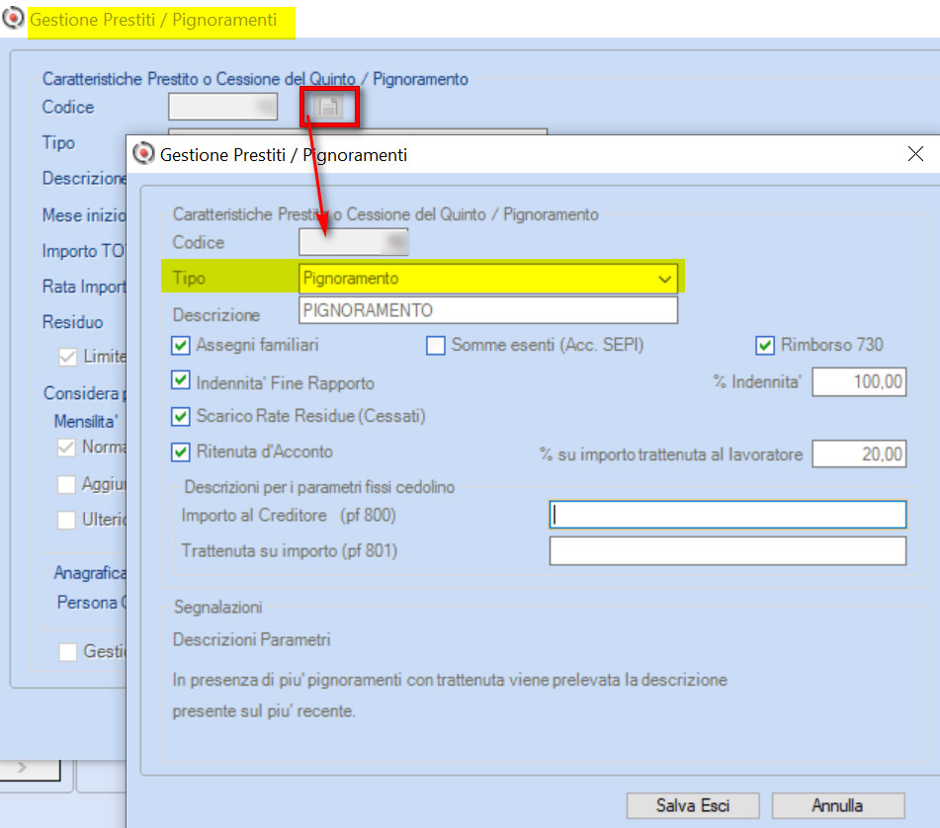Image resolution: width=940 pixels, height=828 pixels.
Task: Click the 'Descrizioni per i parametri fissi cedolino' label
Action: point(319,487)
